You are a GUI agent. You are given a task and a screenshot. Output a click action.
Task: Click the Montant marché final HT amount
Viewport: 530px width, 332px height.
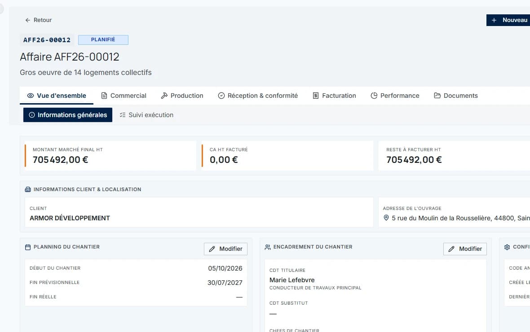coord(60,160)
